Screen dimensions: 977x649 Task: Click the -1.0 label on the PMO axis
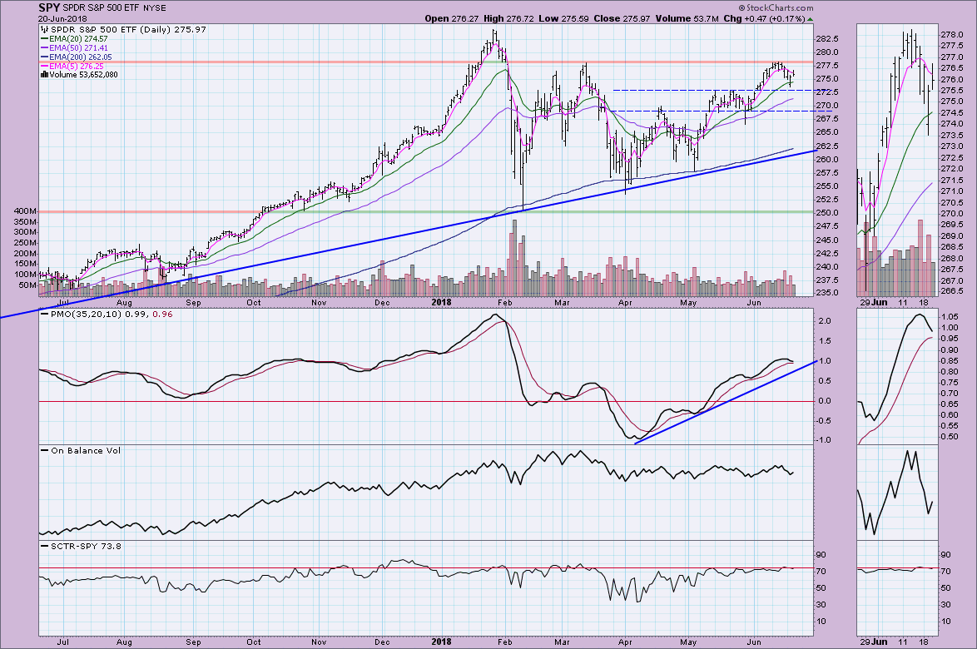822,440
